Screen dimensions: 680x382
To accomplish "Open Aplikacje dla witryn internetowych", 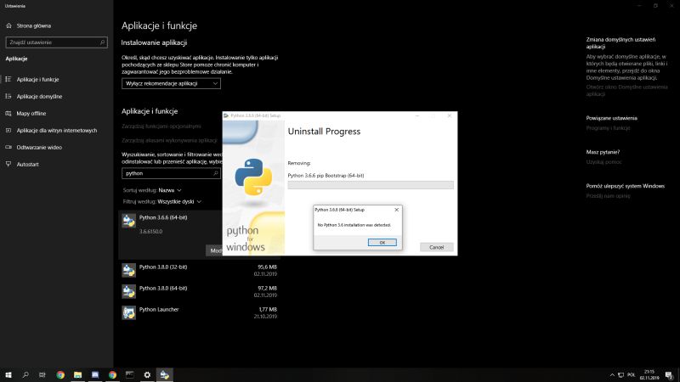I will [x=57, y=131].
